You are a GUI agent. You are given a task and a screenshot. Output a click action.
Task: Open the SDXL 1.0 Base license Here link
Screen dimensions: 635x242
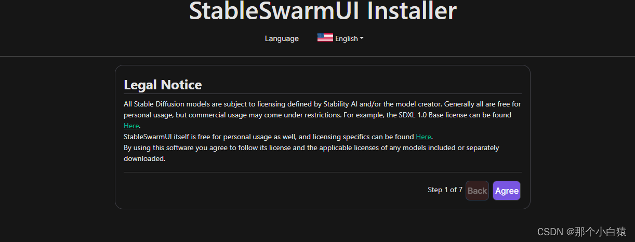coord(131,126)
